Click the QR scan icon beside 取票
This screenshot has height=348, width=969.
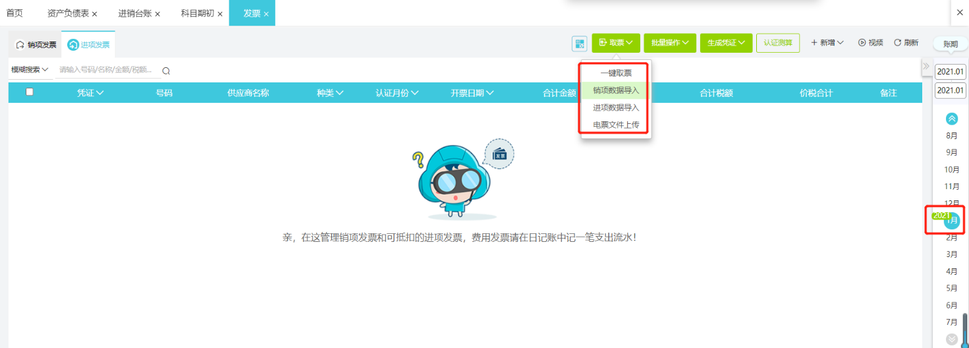click(x=580, y=43)
